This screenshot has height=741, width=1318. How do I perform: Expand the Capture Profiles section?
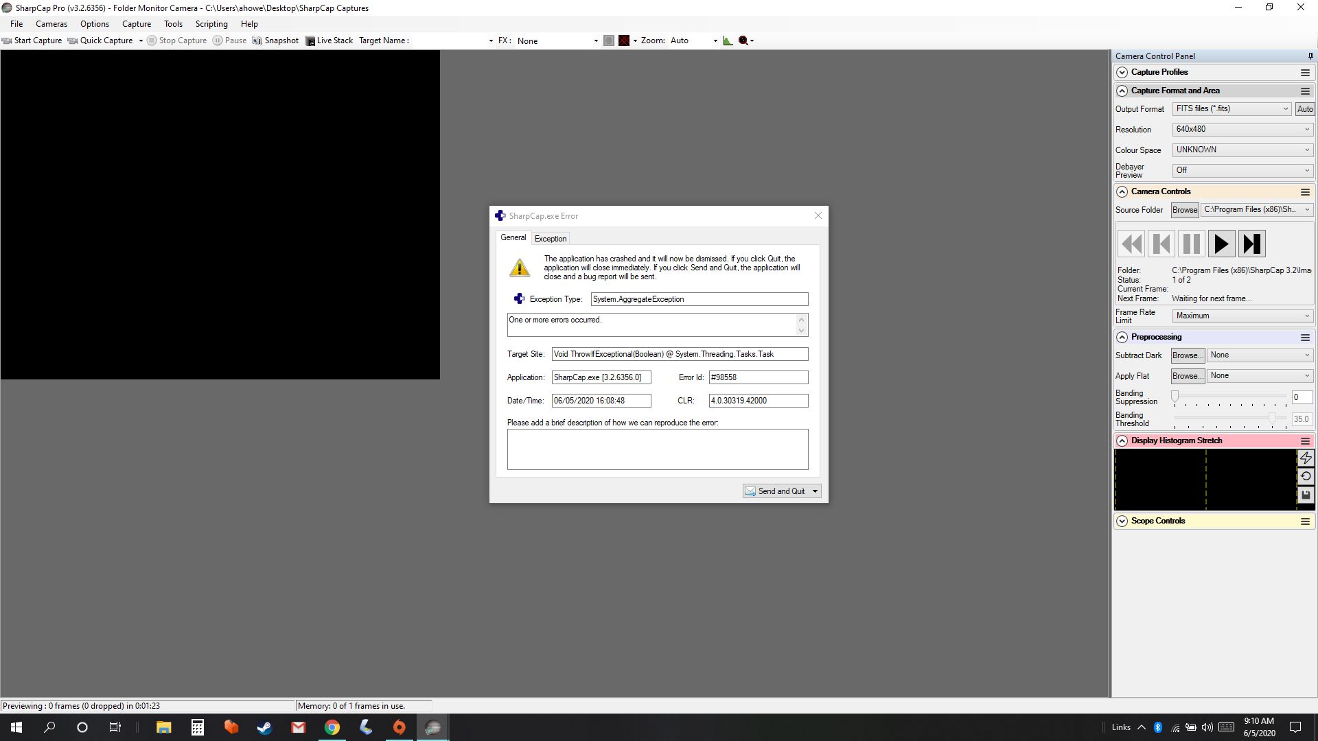[1122, 72]
